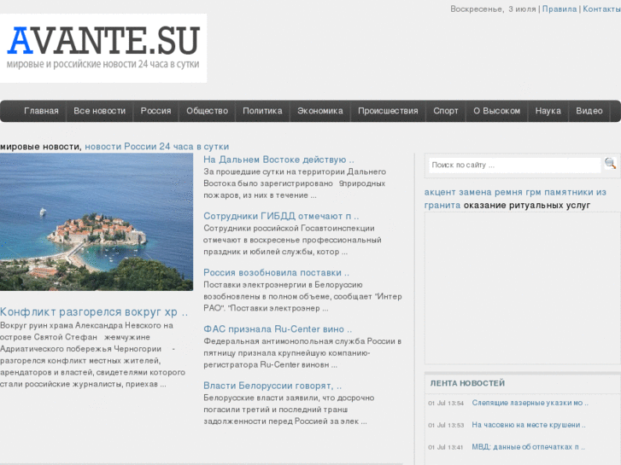Viewport: 621px width, 465px height.
Task: Click the search magnifier icon
Action: [x=610, y=163]
